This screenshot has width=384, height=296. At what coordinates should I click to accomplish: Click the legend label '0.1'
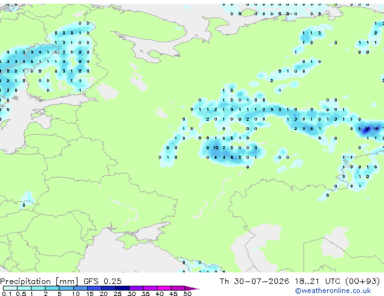click(x=7, y=294)
